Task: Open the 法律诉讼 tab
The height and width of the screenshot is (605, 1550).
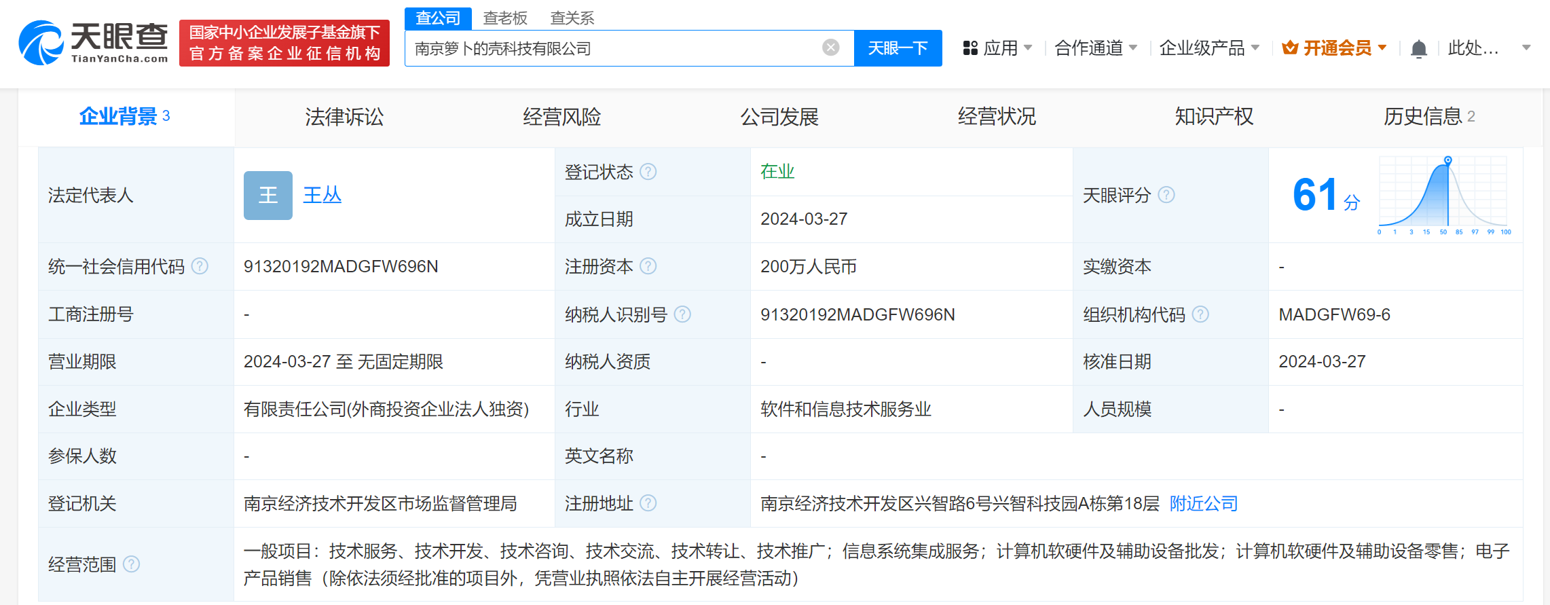Action: click(x=344, y=117)
